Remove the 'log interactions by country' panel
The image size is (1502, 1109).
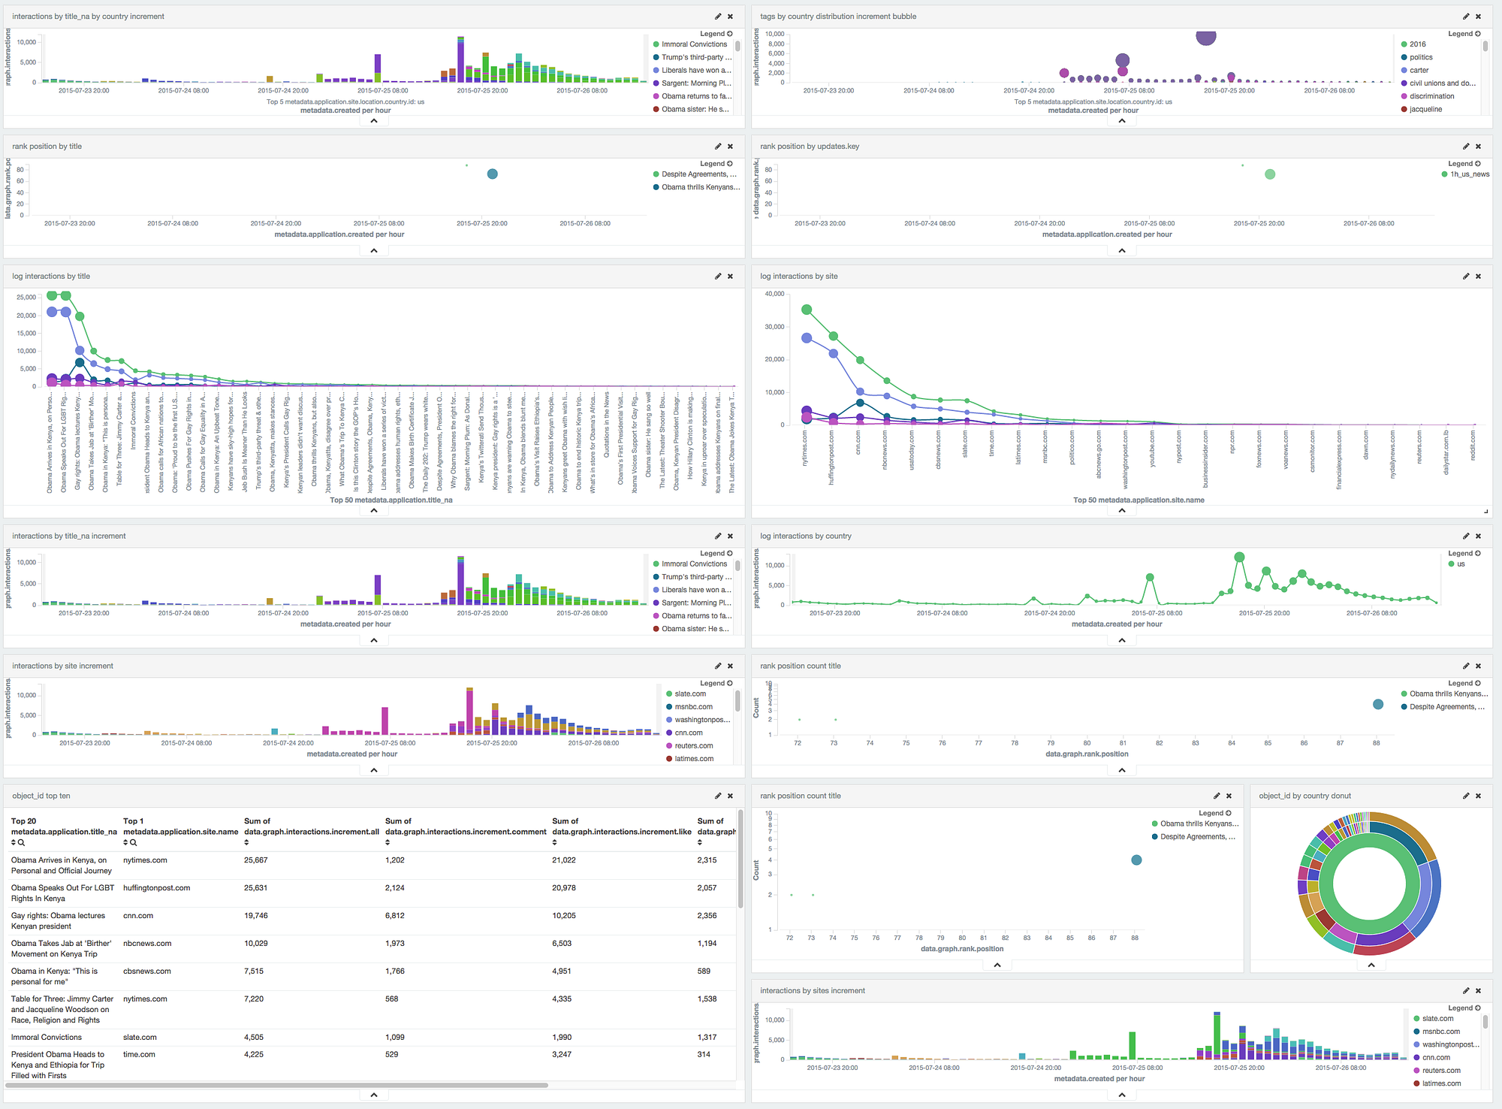coord(1478,536)
